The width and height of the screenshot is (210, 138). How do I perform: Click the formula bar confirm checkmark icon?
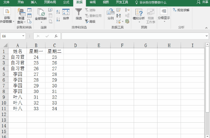click(47, 36)
